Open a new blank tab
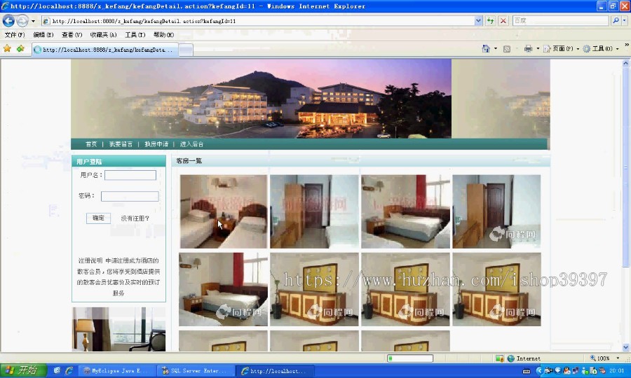Image resolution: width=631 pixels, height=378 pixels. (x=186, y=50)
